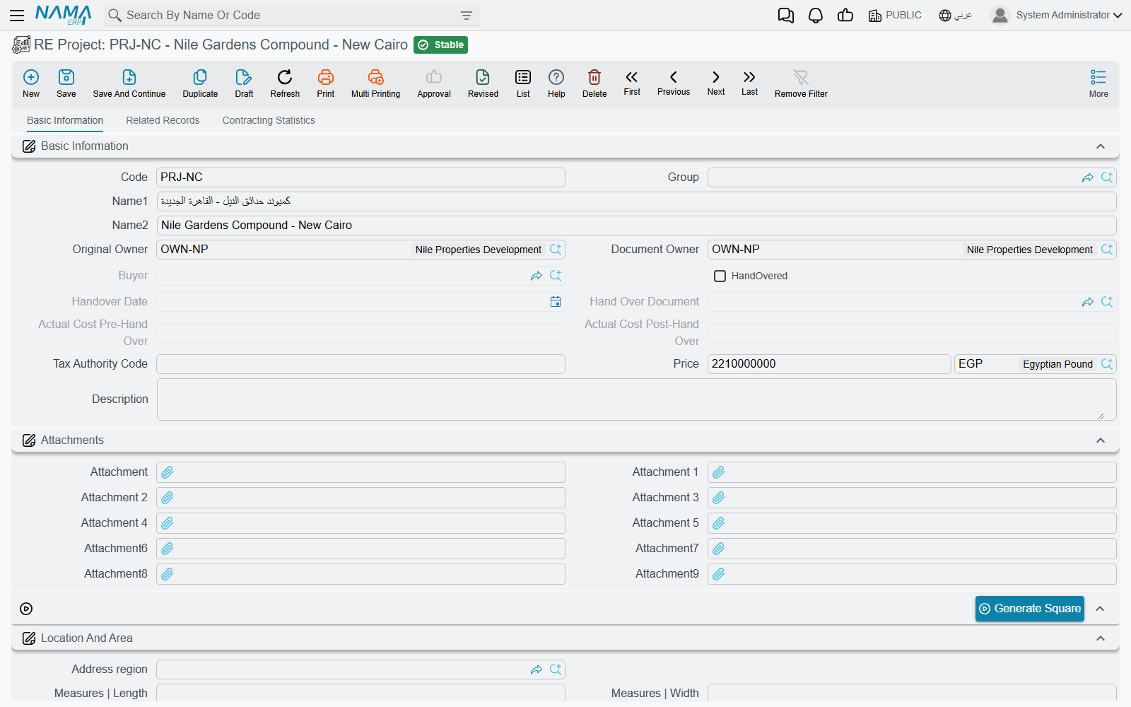Open the List view

[x=523, y=83]
